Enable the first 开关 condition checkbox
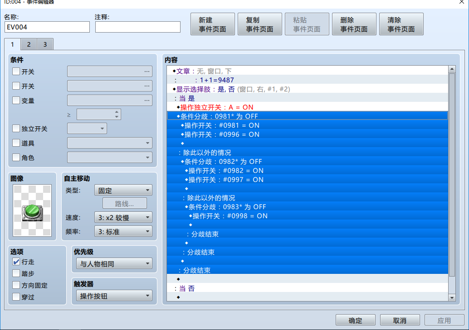469x330 pixels. point(16,72)
